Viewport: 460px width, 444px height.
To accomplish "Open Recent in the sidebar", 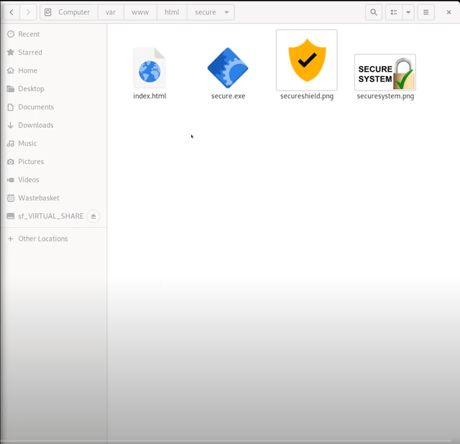I will pyautogui.click(x=29, y=34).
